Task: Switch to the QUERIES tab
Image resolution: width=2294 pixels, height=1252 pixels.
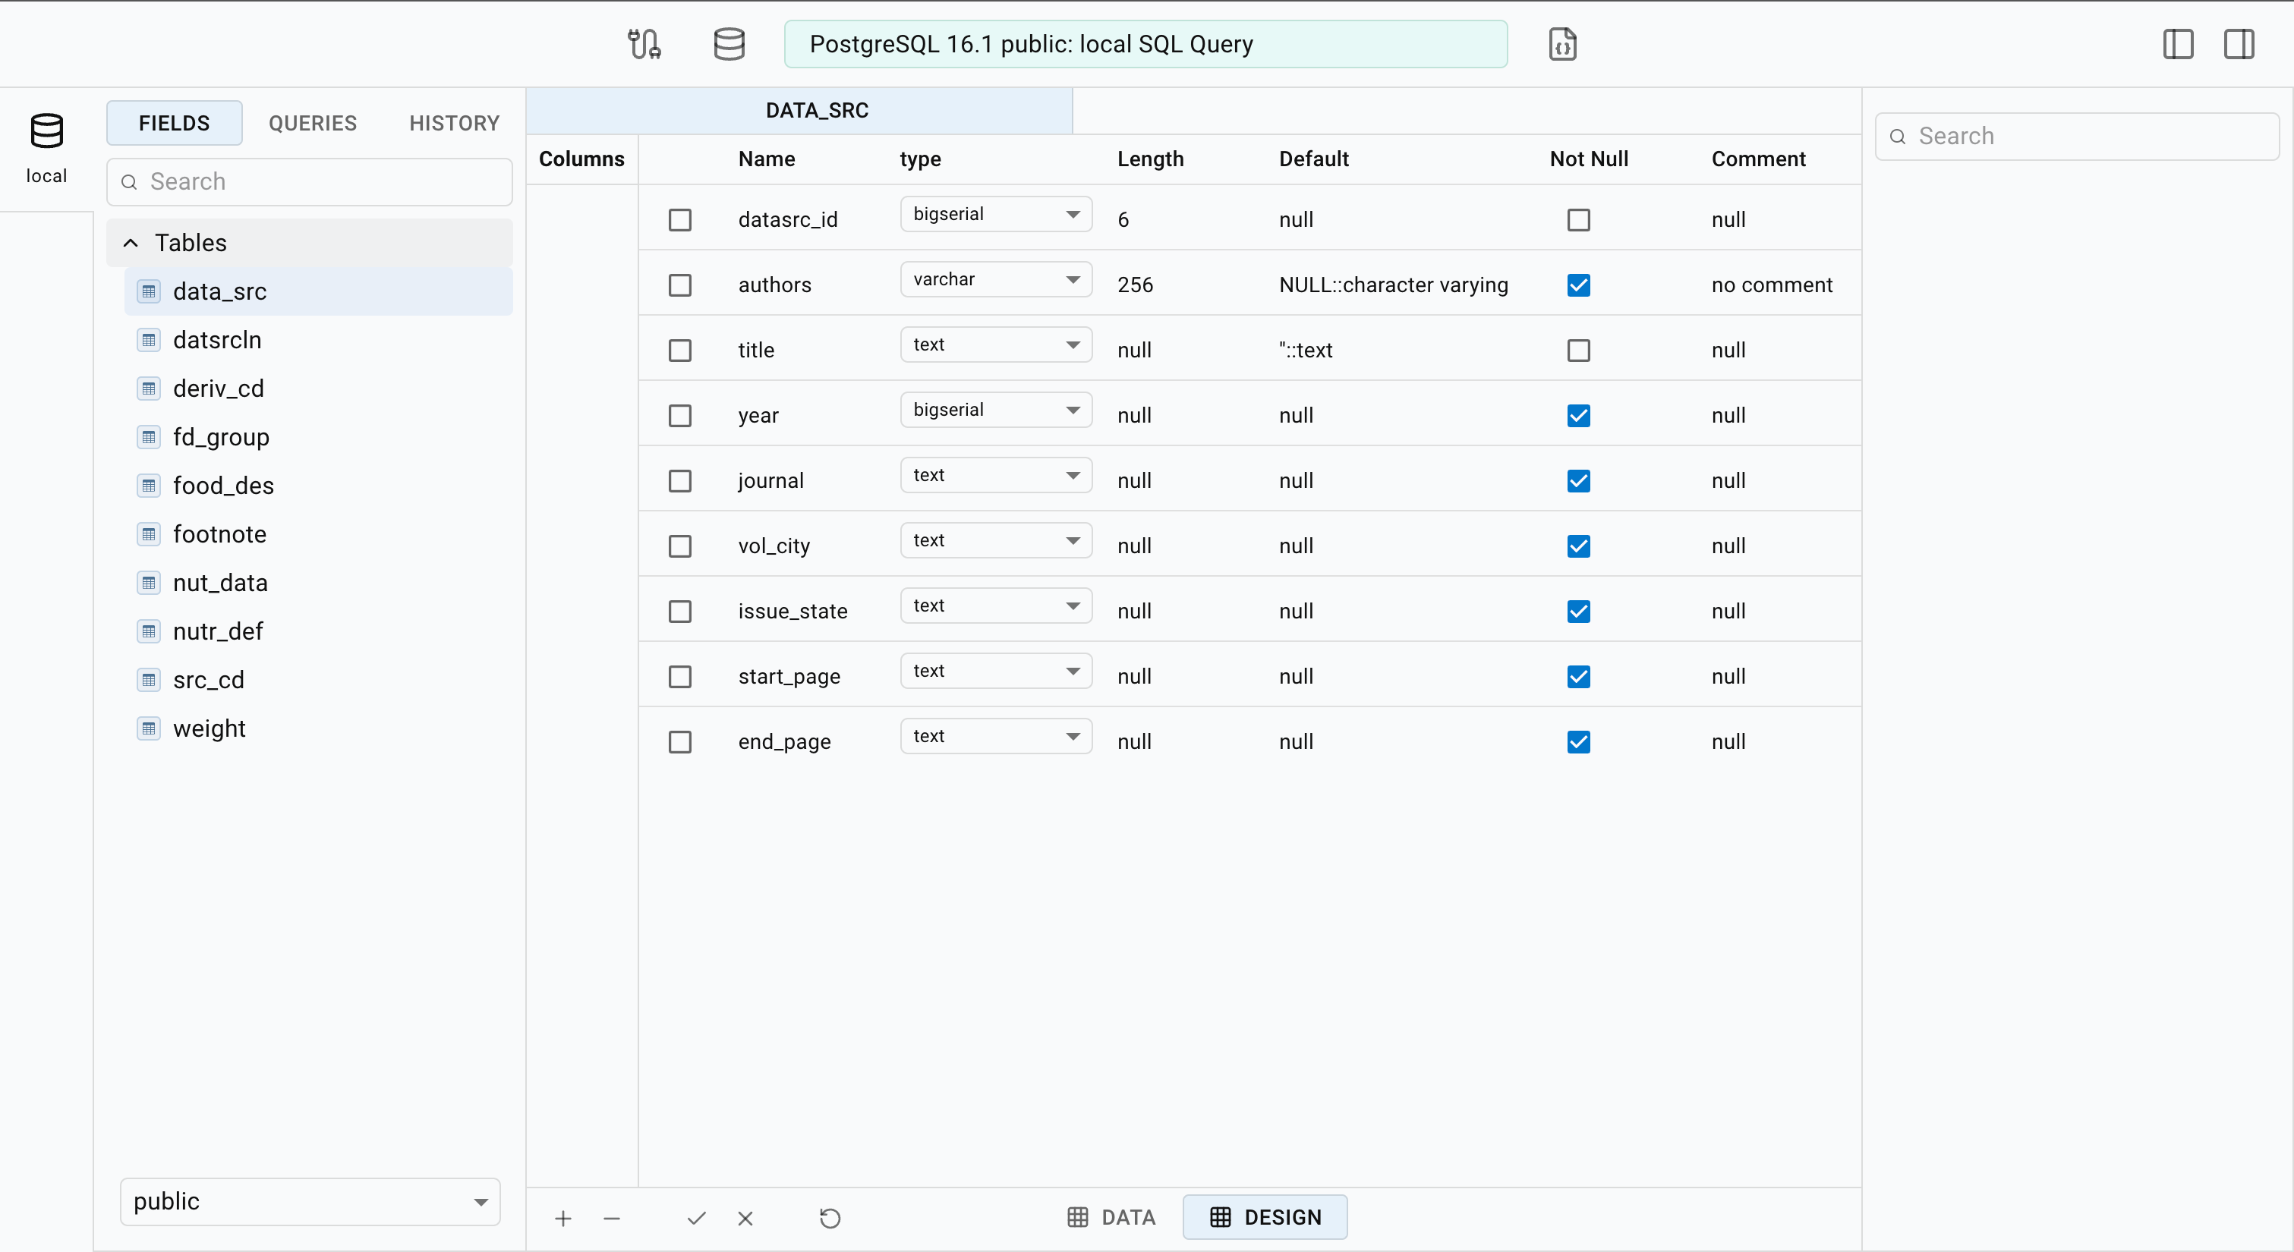Action: [x=313, y=123]
